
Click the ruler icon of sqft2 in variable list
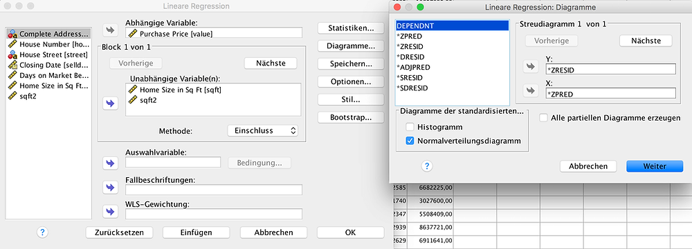(x=12, y=97)
